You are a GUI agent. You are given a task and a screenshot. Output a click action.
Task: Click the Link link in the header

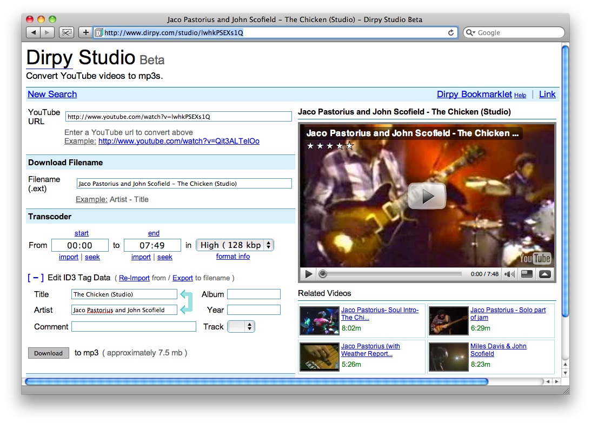click(547, 94)
